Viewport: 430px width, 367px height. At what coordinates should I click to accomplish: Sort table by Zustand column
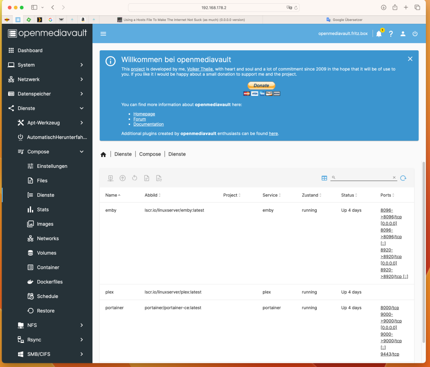[x=311, y=195]
